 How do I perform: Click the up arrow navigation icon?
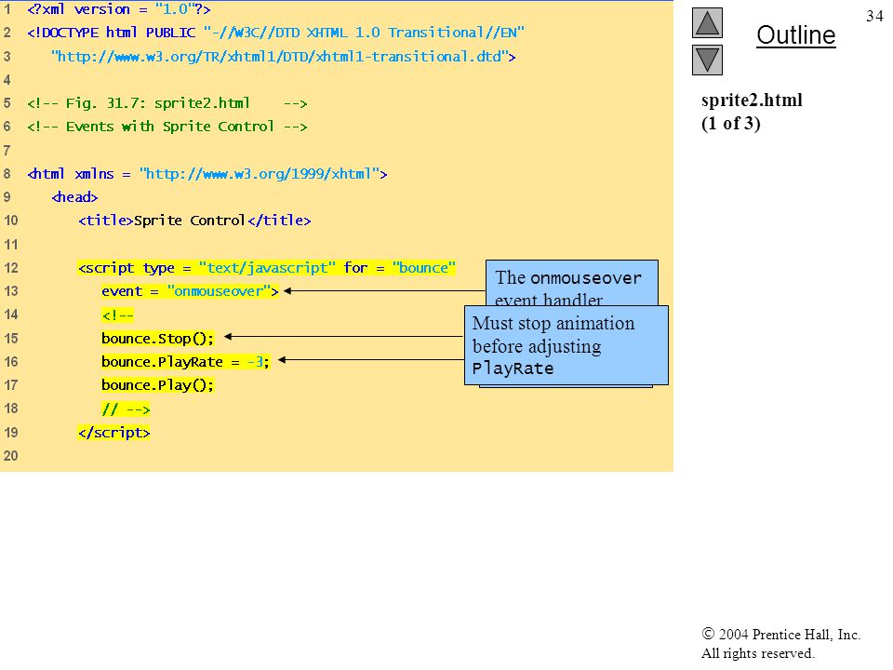click(707, 22)
